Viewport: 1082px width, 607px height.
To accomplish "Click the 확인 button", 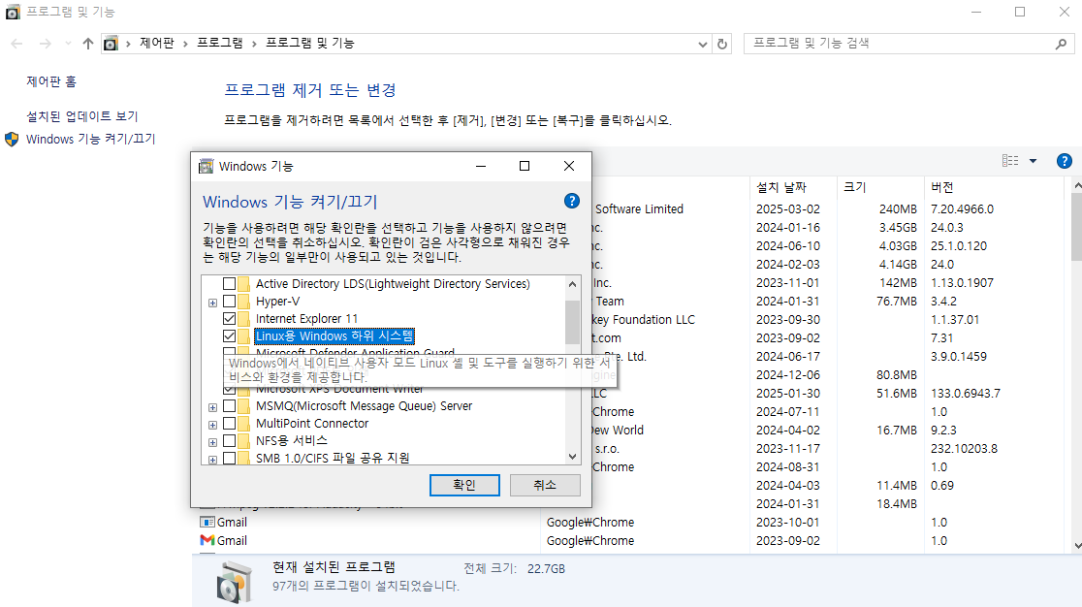I will click(x=464, y=485).
